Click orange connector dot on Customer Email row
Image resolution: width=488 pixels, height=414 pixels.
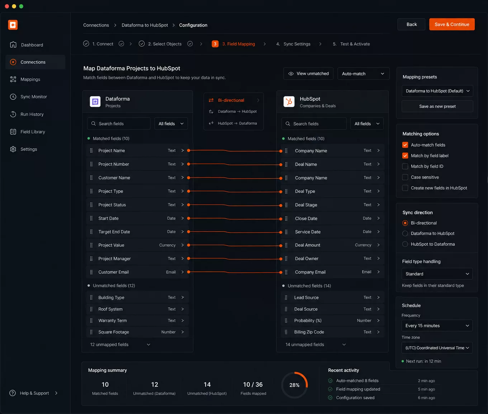189,272
